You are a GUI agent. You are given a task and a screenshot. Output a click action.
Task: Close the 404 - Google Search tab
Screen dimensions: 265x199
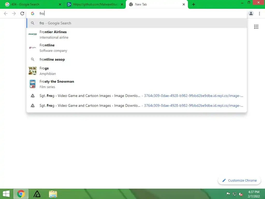click(x=60, y=4)
